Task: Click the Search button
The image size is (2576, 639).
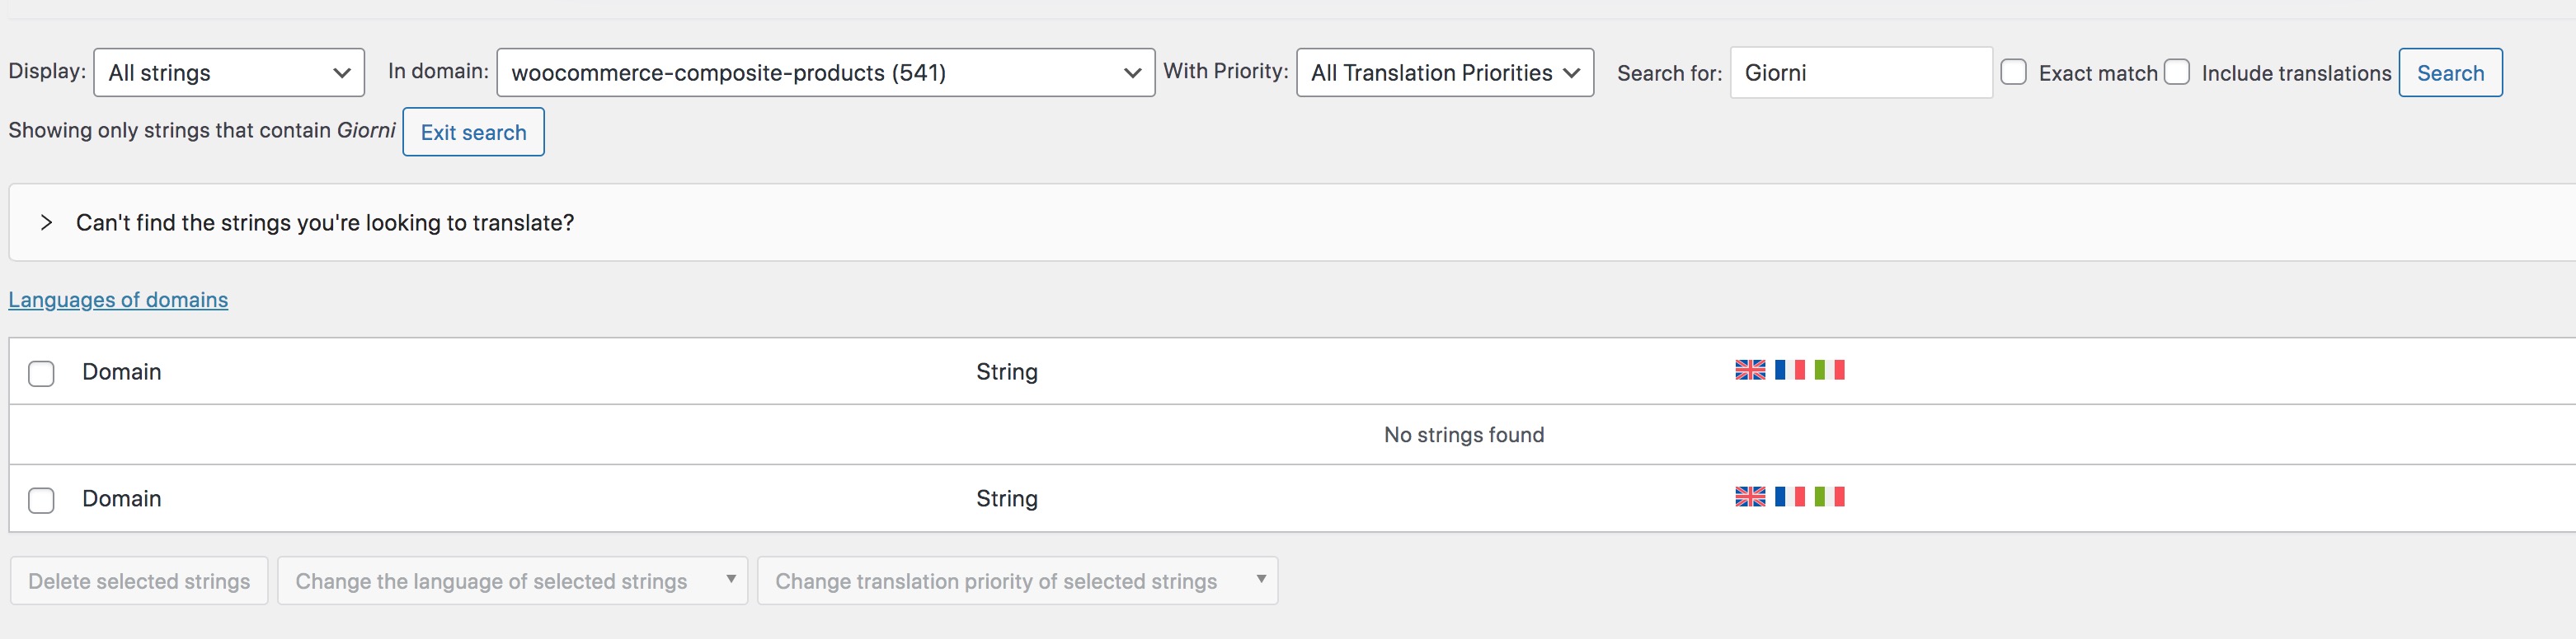Action: click(2451, 73)
